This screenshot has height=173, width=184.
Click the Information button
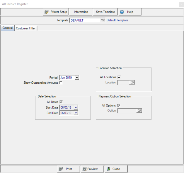(81, 12)
